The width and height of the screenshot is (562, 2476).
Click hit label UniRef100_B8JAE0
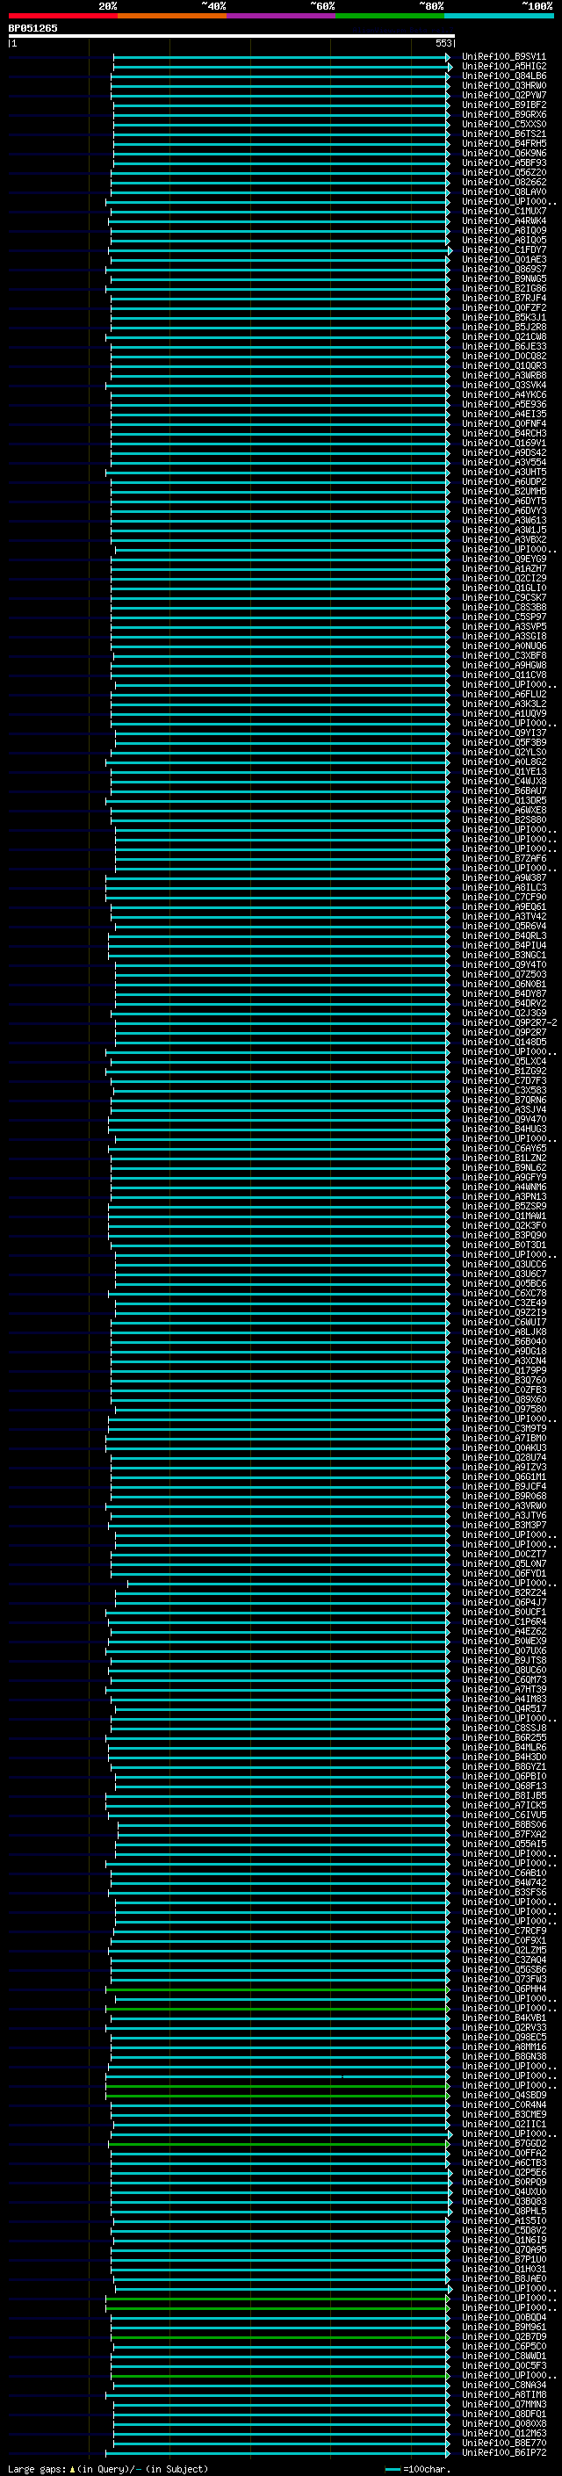(503, 2278)
